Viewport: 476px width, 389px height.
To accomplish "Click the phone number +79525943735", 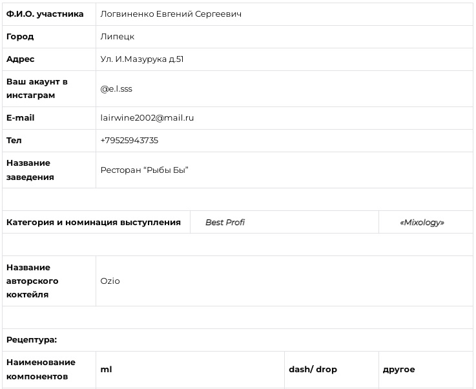I will pyautogui.click(x=129, y=141).
